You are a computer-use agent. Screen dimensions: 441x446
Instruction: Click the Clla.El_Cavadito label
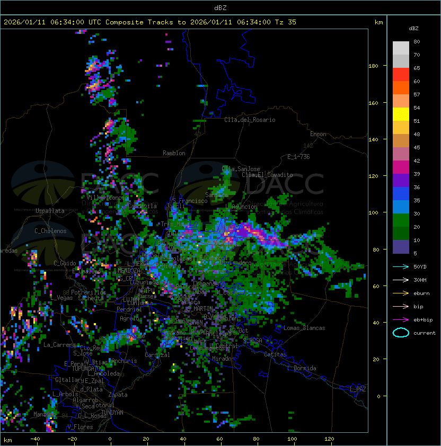click(267, 175)
